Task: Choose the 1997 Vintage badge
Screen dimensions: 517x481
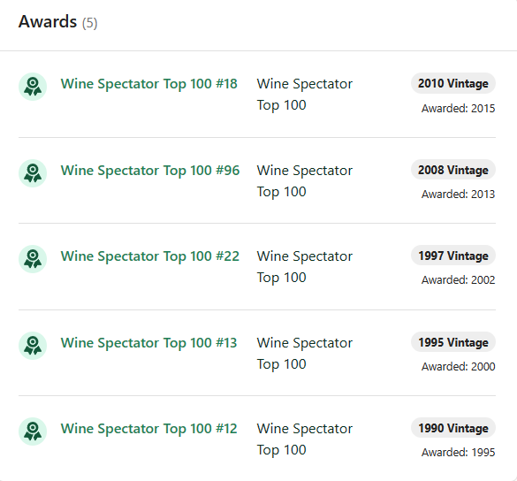Action: (x=453, y=256)
